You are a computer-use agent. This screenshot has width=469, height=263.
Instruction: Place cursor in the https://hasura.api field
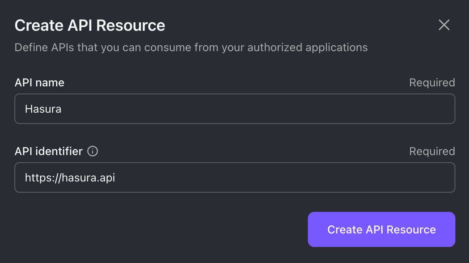[x=234, y=177]
